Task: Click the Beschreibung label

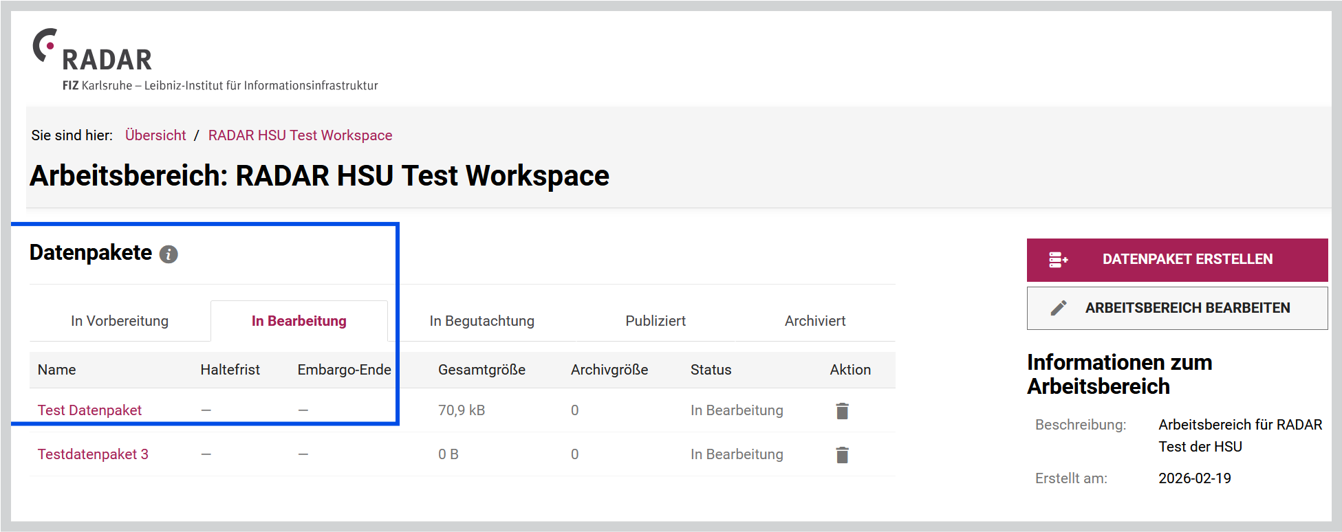Action: pyautogui.click(x=1081, y=425)
